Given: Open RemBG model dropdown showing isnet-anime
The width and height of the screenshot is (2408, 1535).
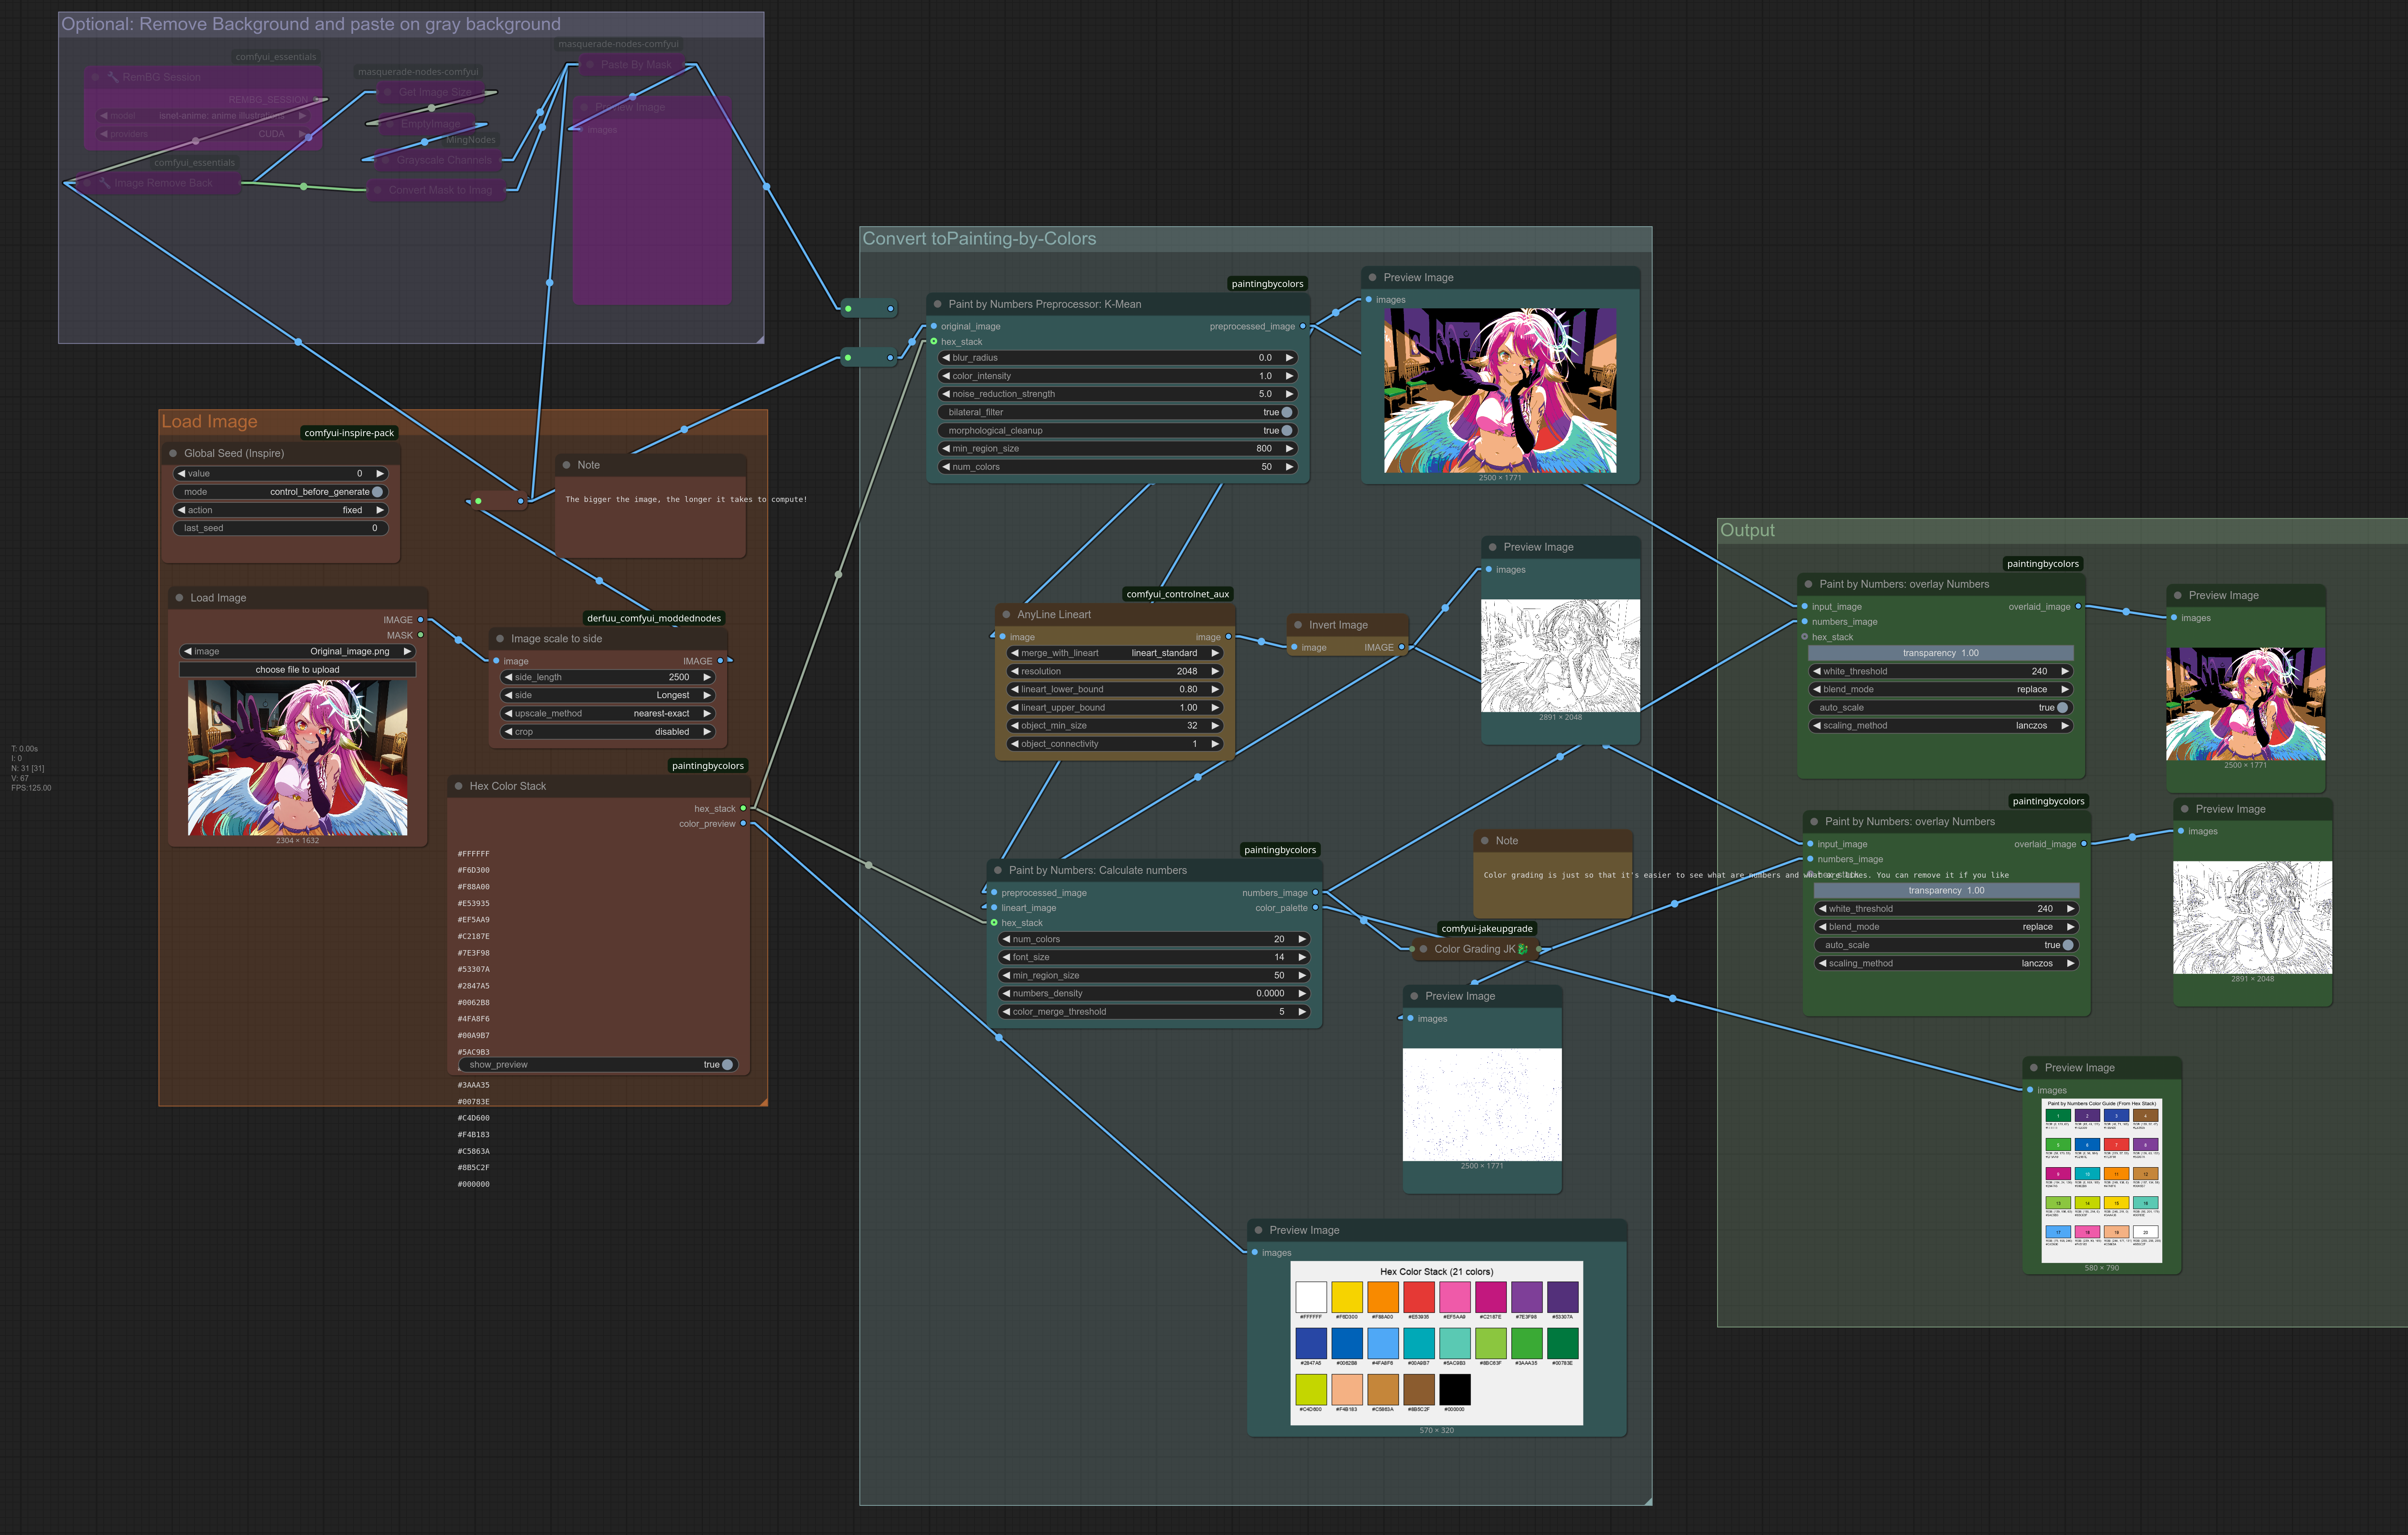Looking at the screenshot, I should click(203, 116).
